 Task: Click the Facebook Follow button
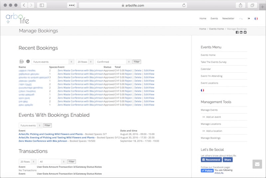tap(207, 171)
